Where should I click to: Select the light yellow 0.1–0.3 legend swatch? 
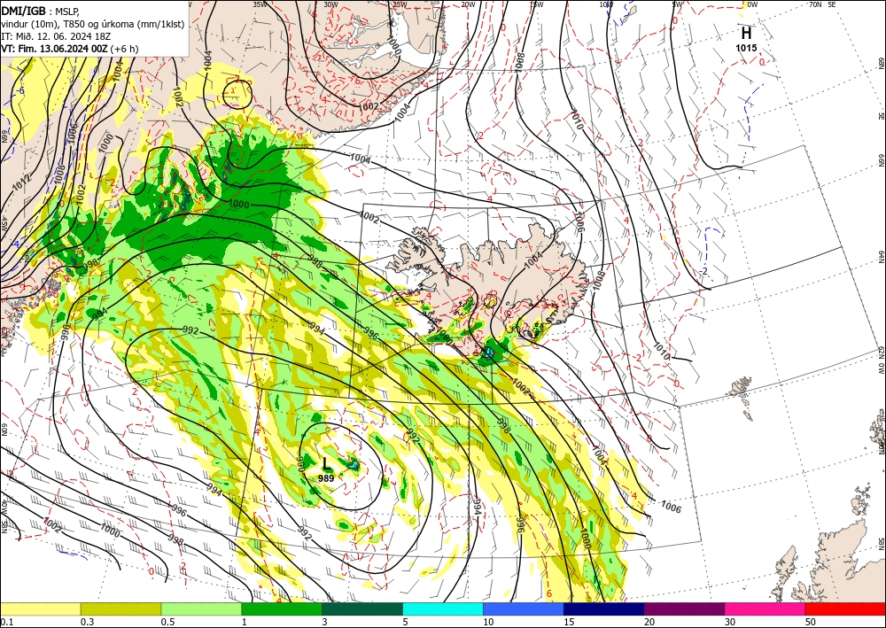40,609
